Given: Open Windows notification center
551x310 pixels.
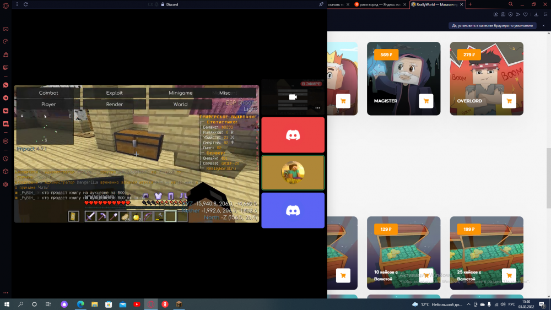Looking at the screenshot, I should [542, 304].
